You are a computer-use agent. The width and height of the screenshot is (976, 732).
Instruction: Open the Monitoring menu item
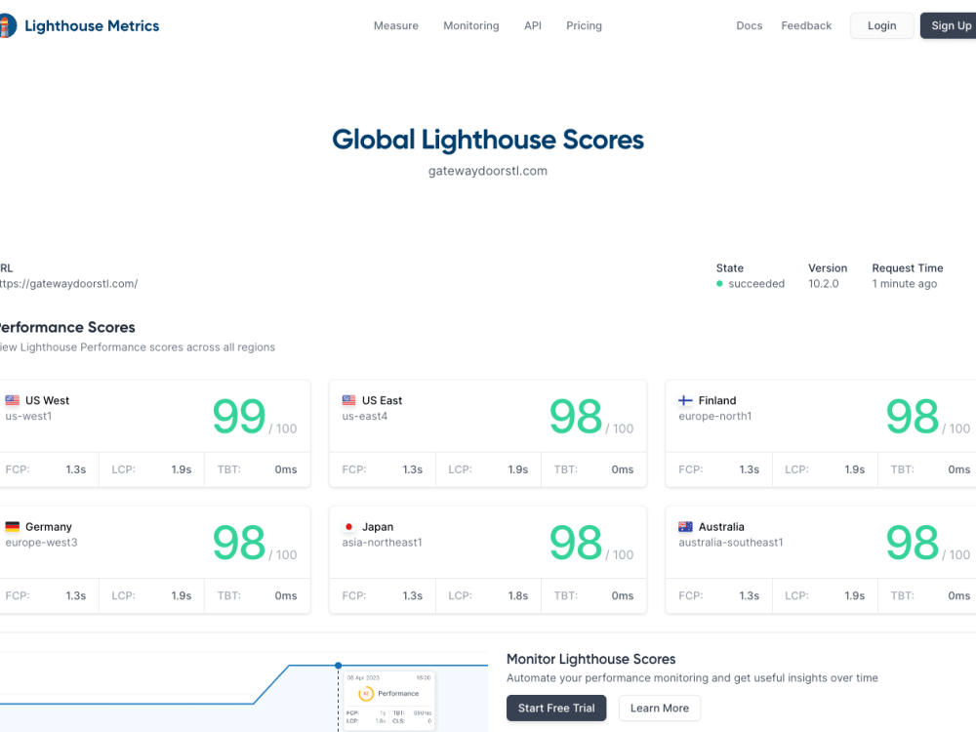(471, 25)
